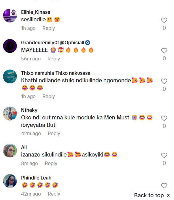Open Ntheky's profile avatar
Image resolution: width=174 pixels, height=200 pixels.
[10, 114]
